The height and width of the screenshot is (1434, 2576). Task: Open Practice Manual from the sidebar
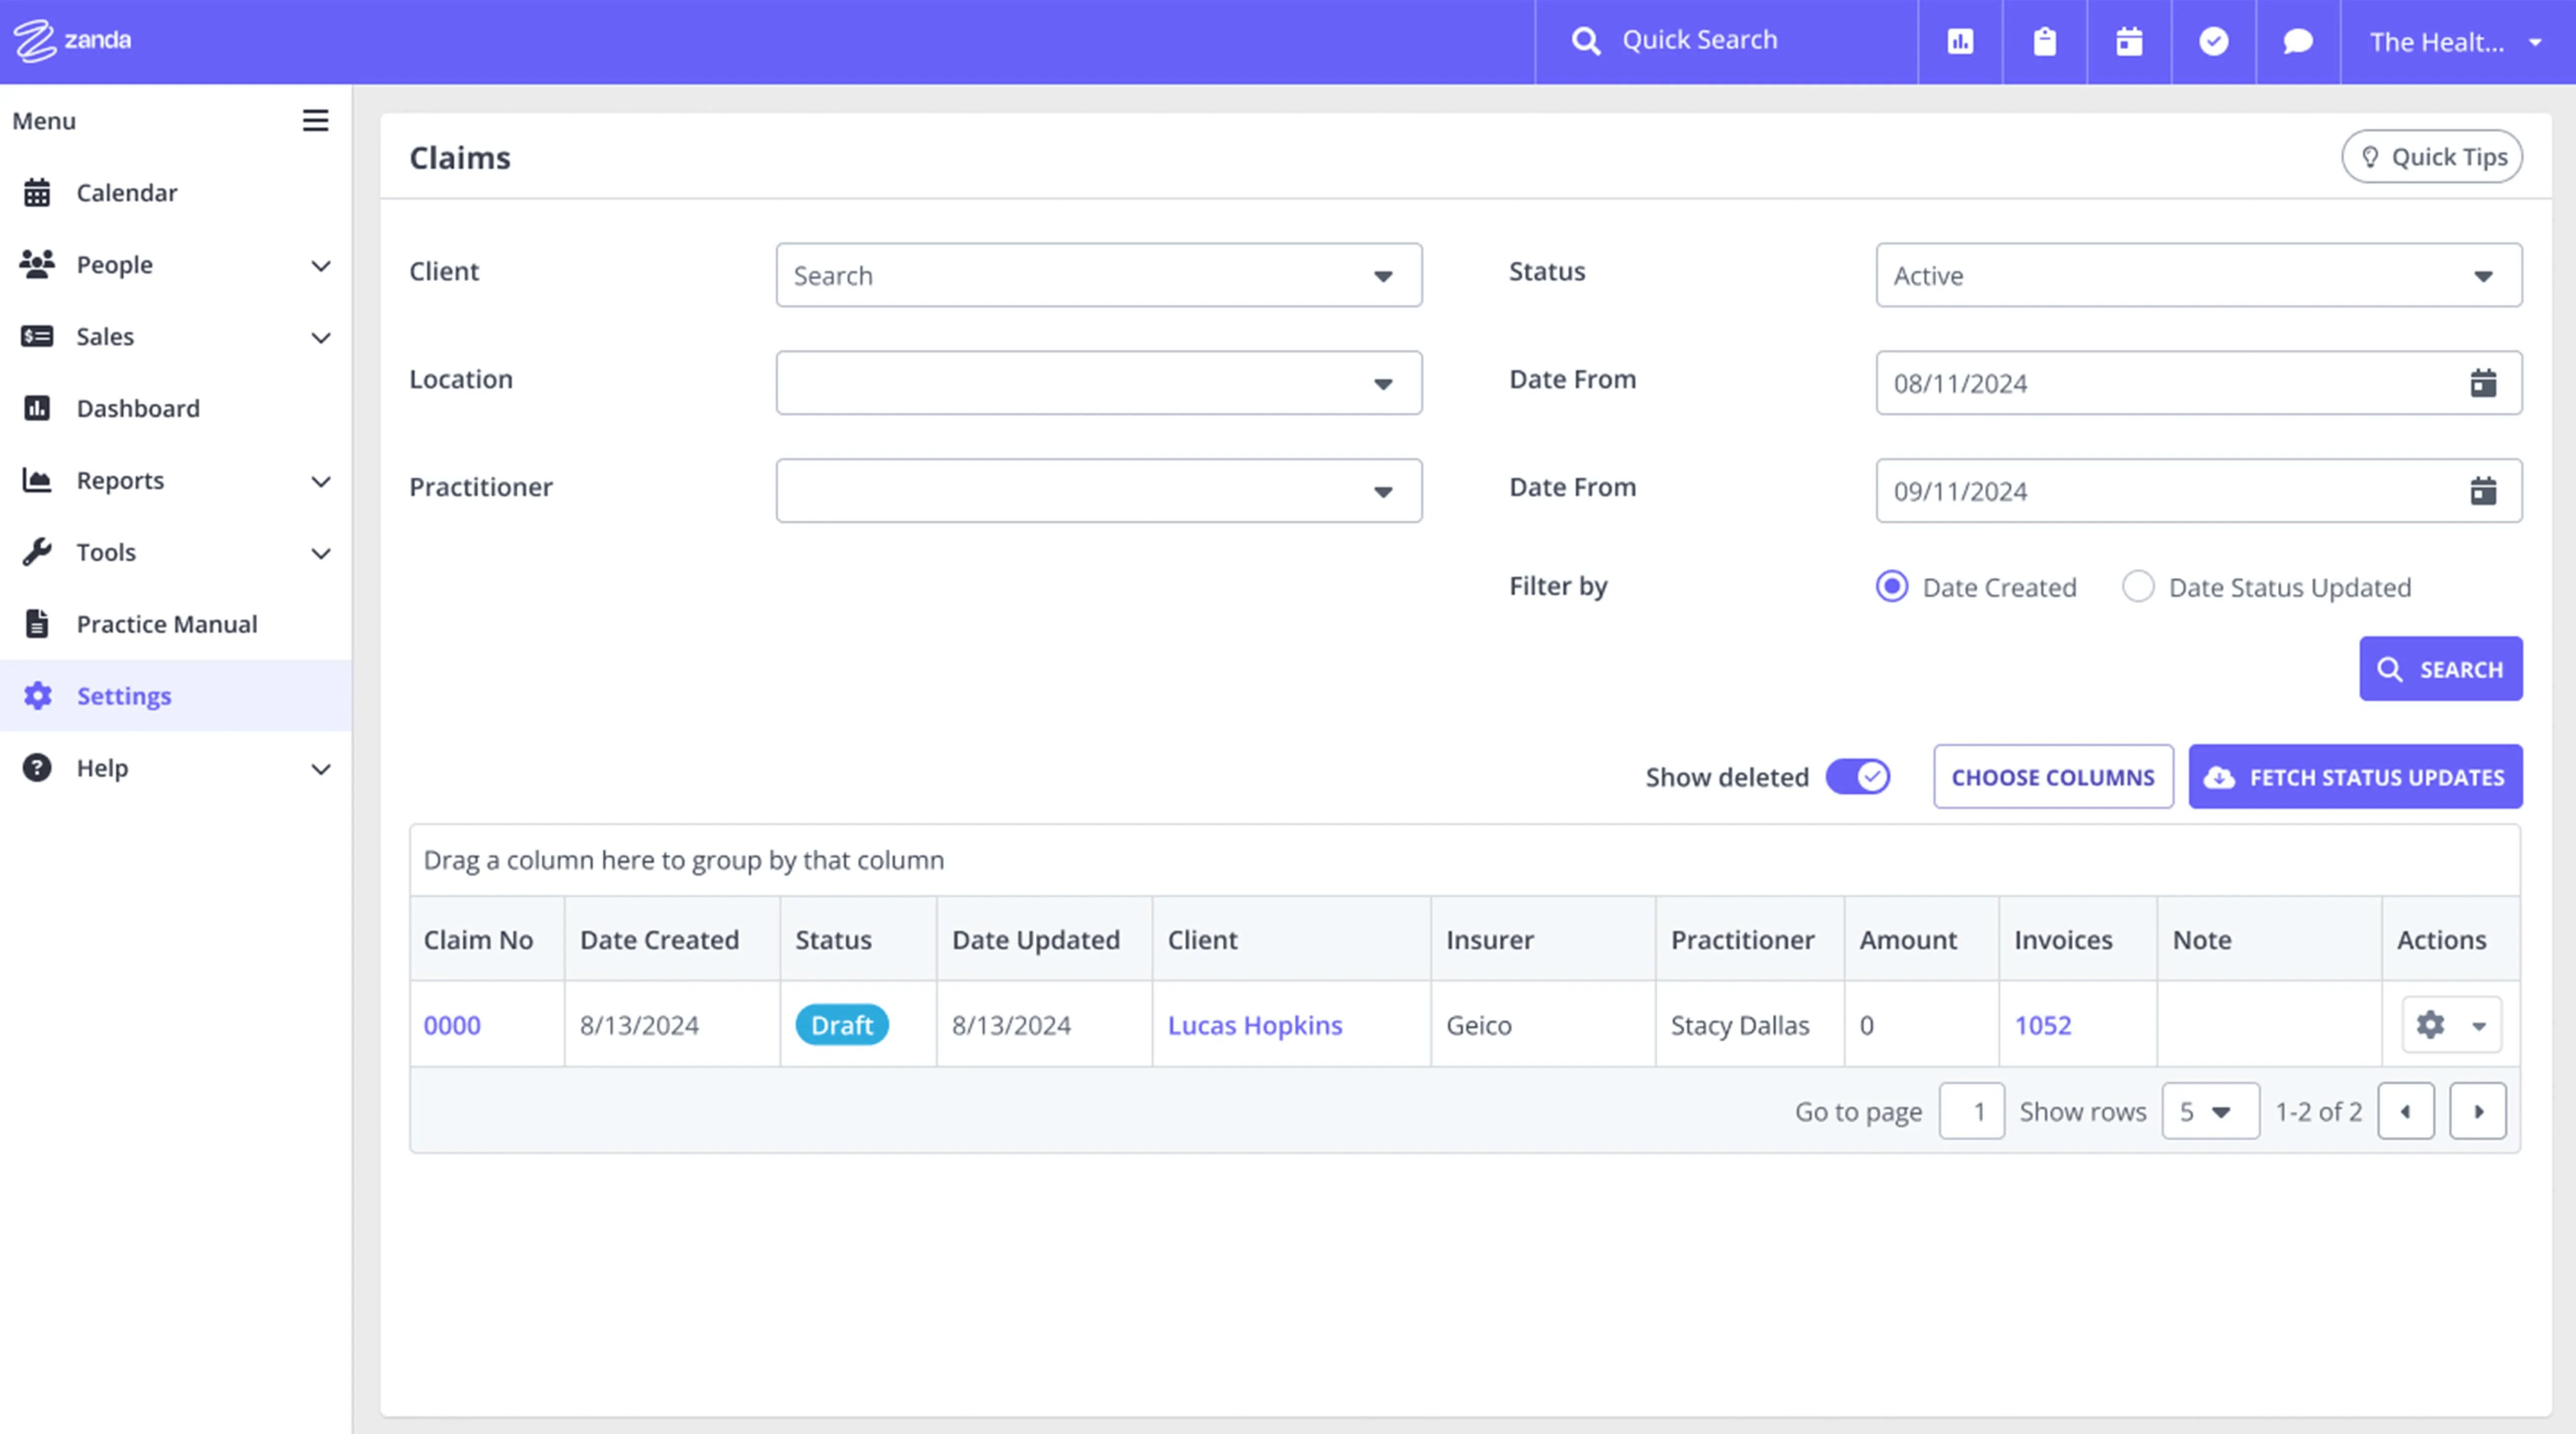coord(167,624)
